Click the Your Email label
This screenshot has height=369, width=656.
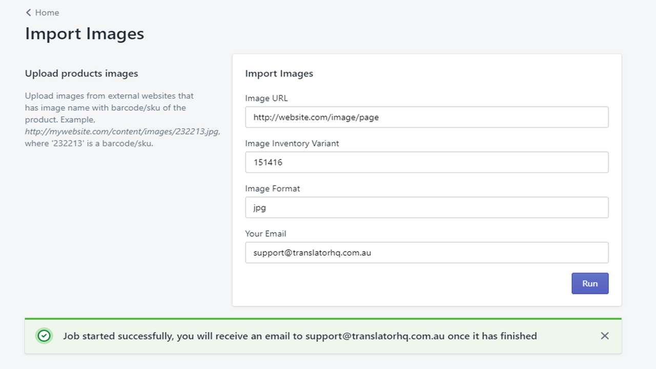(x=266, y=233)
